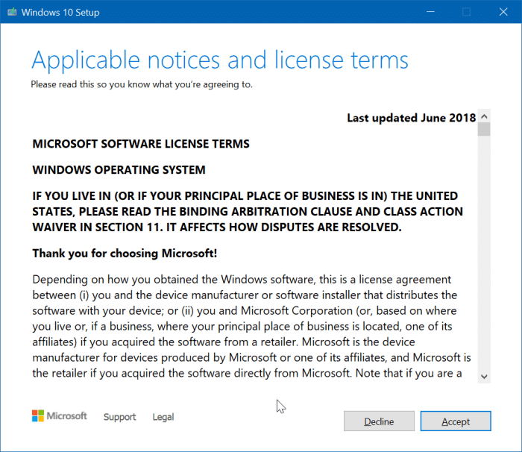The width and height of the screenshot is (522, 452).
Task: Click the license scrollbar down arrow
Action: pos(484,377)
